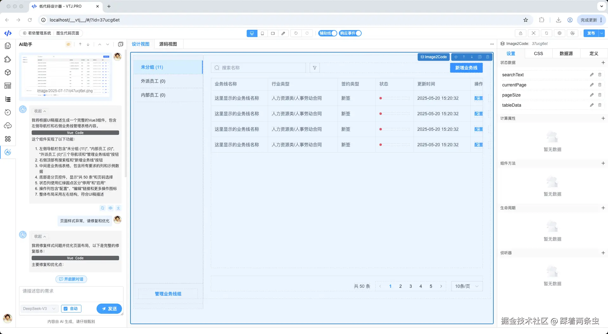Click the refresh icon in top toolbar
The image size is (608, 334).
point(547,33)
